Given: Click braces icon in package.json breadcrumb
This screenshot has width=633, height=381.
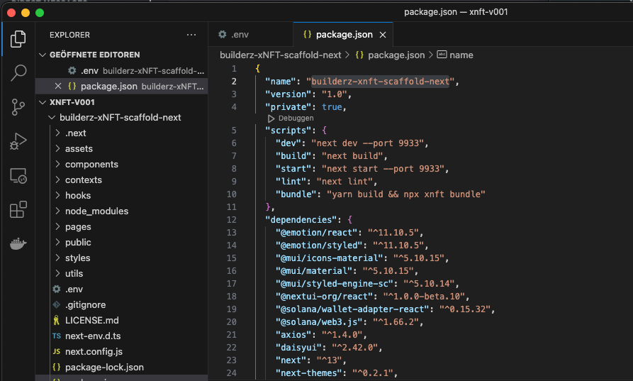Looking at the screenshot, I should click(359, 55).
